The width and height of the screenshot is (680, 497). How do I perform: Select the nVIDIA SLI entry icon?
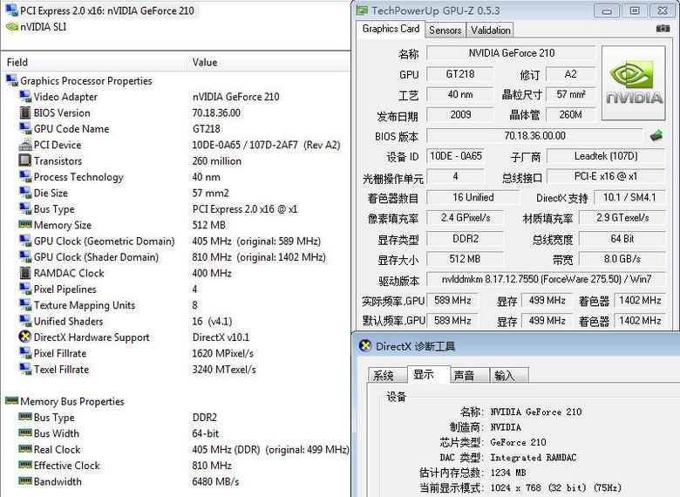click(11, 26)
